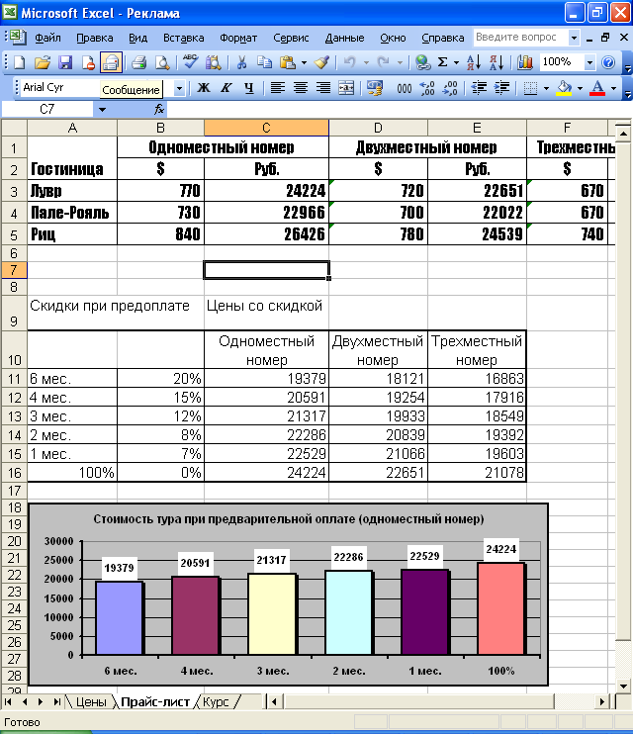Decrease decimal places icon
Image resolution: width=633 pixels, height=734 pixels.
(x=450, y=87)
